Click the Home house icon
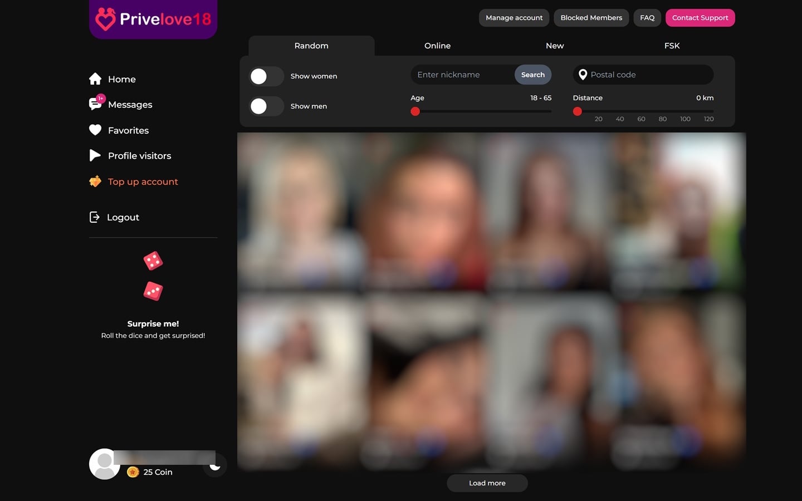 (95, 79)
